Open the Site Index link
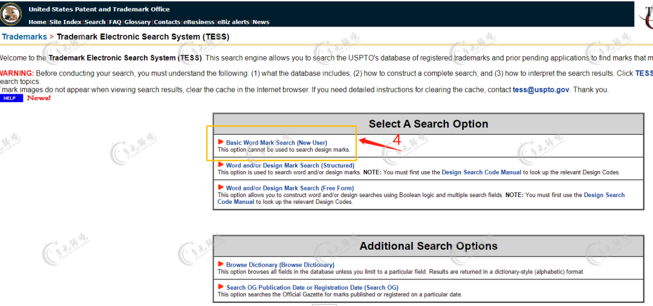Image resolution: width=653 pixels, height=306 pixels. (x=65, y=22)
